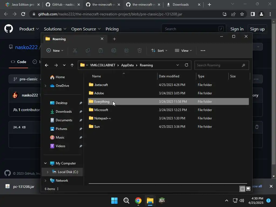Click the Betacraft launcher taskbar icon

click(x=162, y=201)
